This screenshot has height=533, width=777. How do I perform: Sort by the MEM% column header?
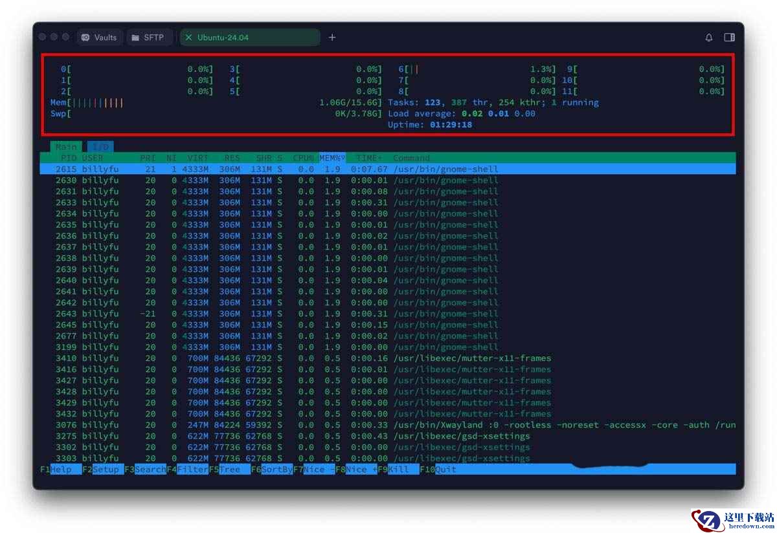tap(332, 158)
